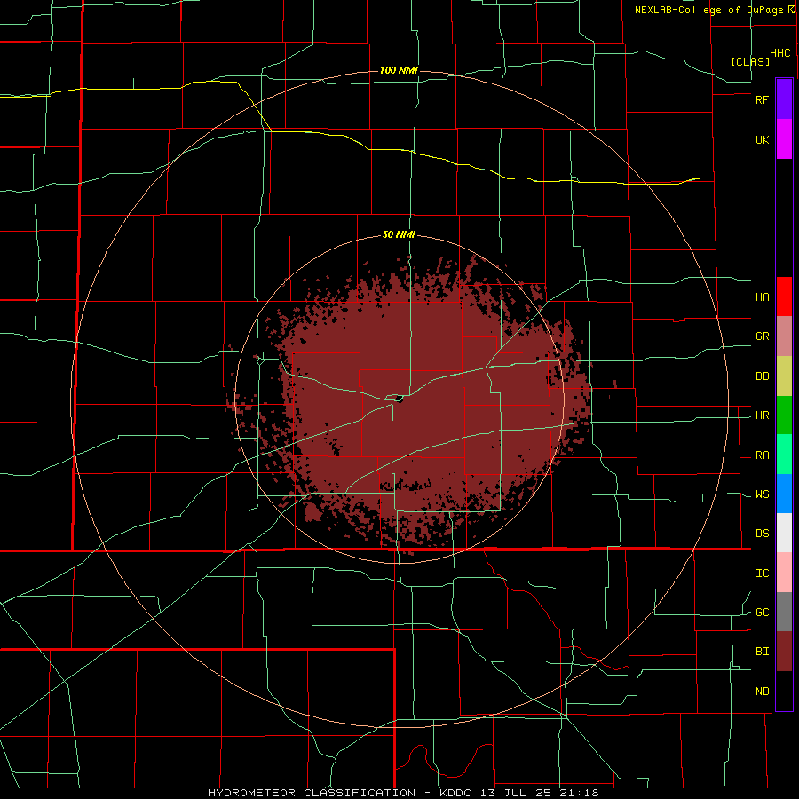Image resolution: width=799 pixels, height=799 pixels.
Task: Click the UK magenta legend swatch
Action: tap(784, 139)
